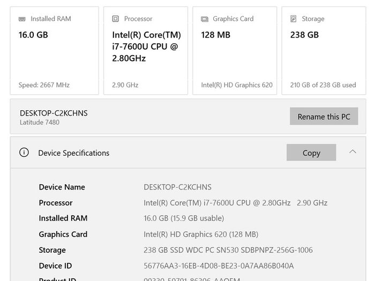
Task: Click the Device Specifications header title
Action: point(74,153)
